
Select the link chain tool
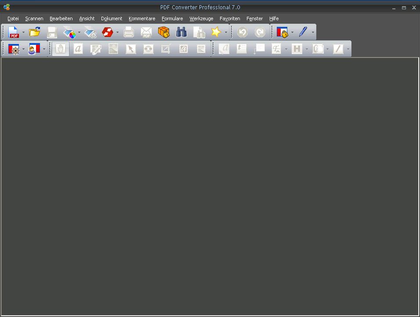pyautogui.click(x=148, y=49)
